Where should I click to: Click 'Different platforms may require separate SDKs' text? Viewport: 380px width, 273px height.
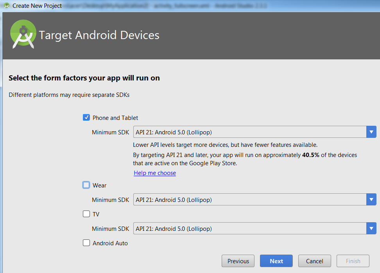coord(69,95)
